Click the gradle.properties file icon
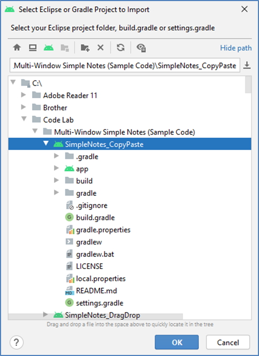The width and height of the screenshot is (259, 356). tap(70, 230)
